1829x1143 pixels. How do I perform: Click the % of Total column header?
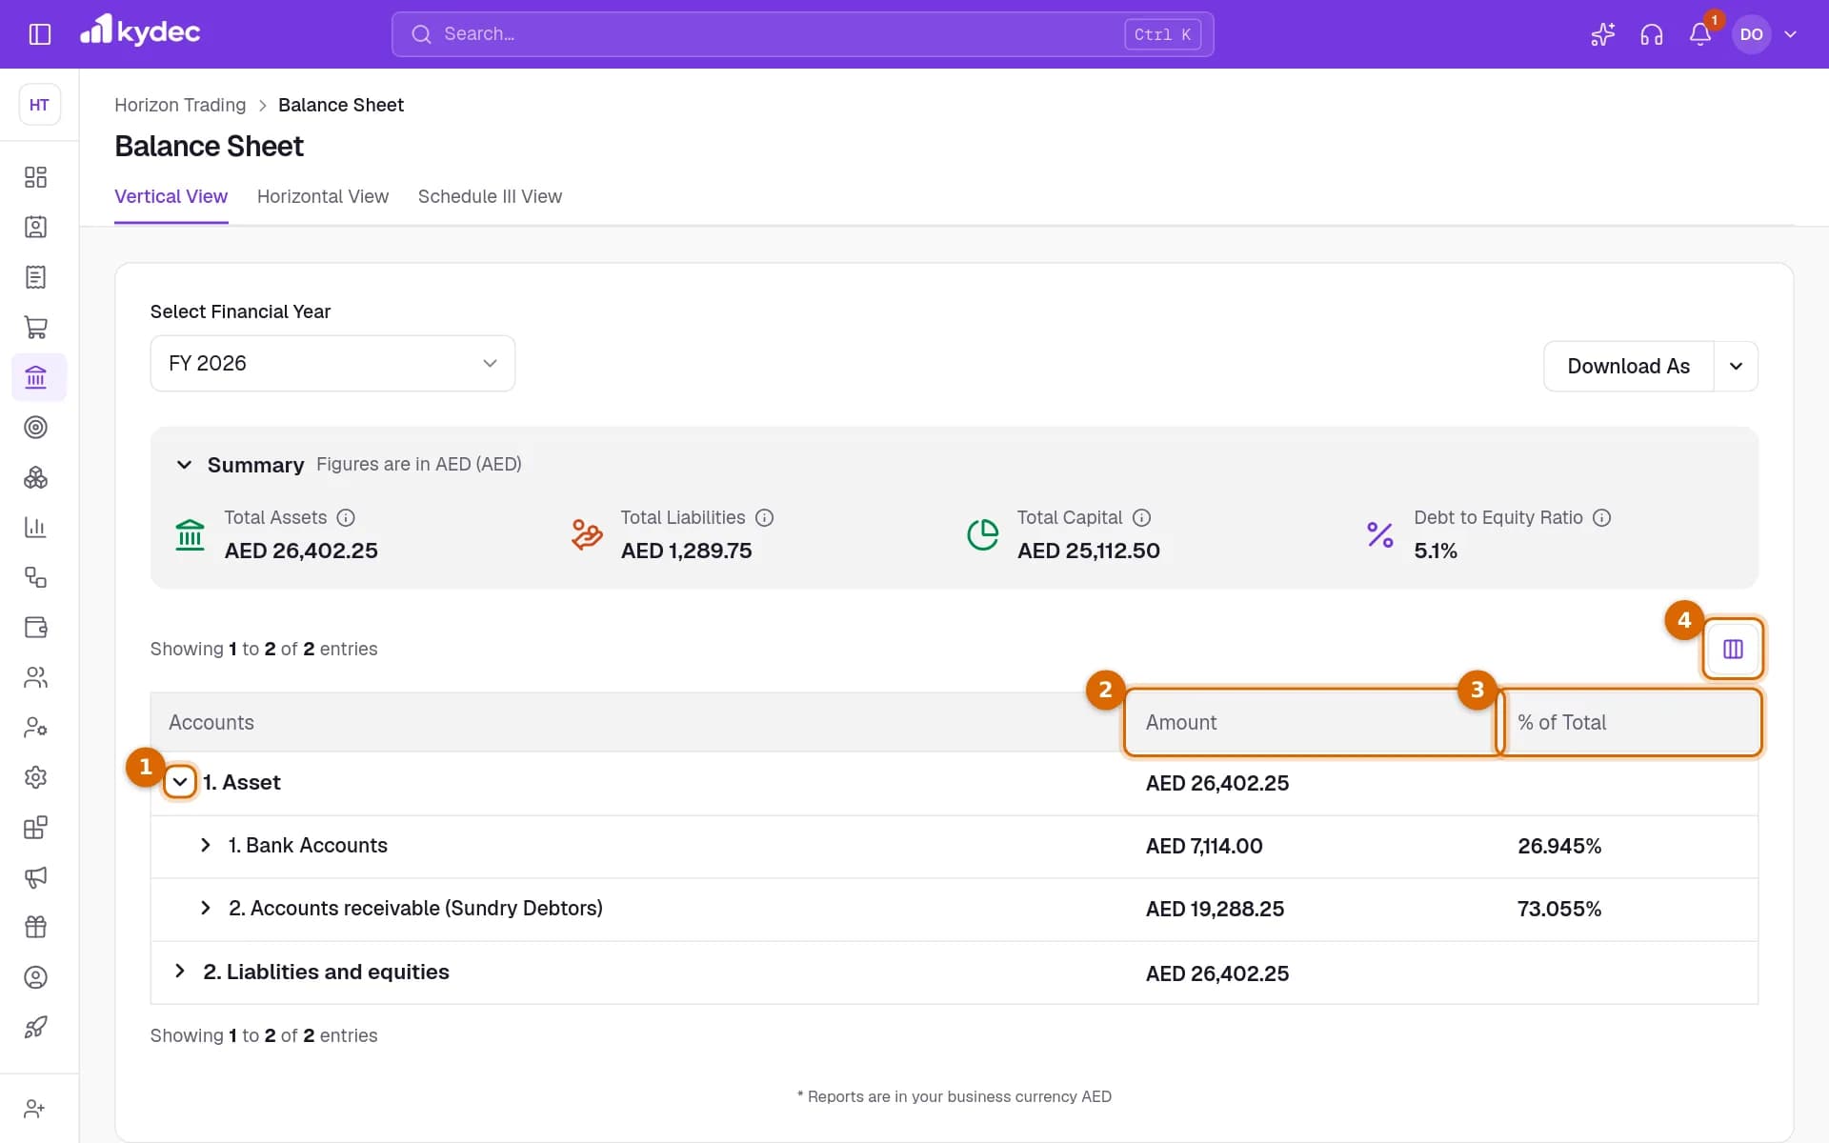point(1630,723)
